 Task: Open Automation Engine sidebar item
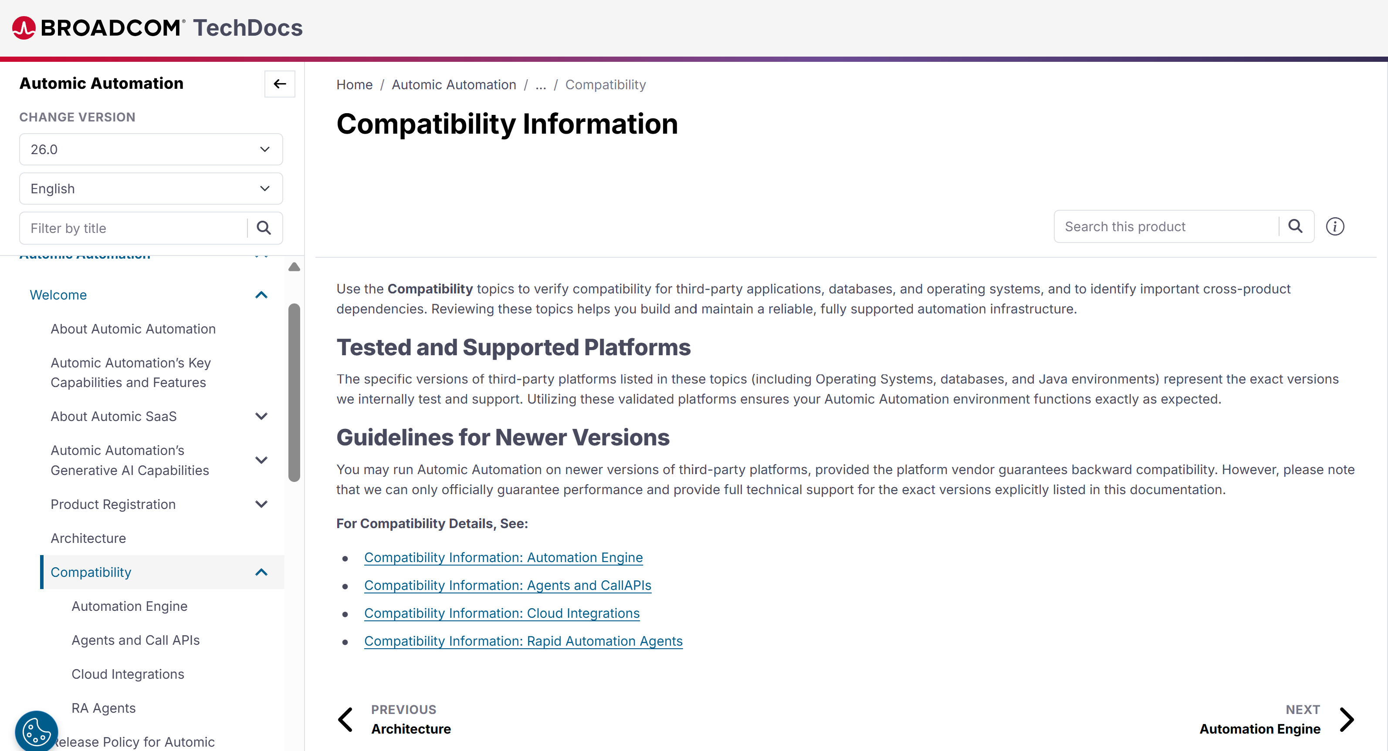pos(129,606)
